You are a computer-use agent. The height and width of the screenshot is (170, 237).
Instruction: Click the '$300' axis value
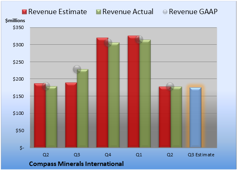click(18, 45)
